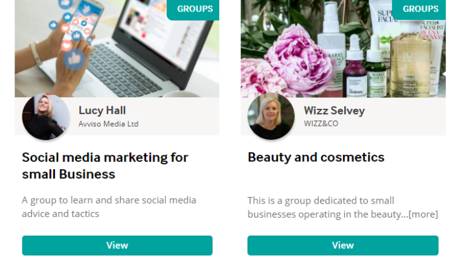Click the GROUPS badge on the beauty card
Viewport: 462px width, 261px height.
[420, 9]
